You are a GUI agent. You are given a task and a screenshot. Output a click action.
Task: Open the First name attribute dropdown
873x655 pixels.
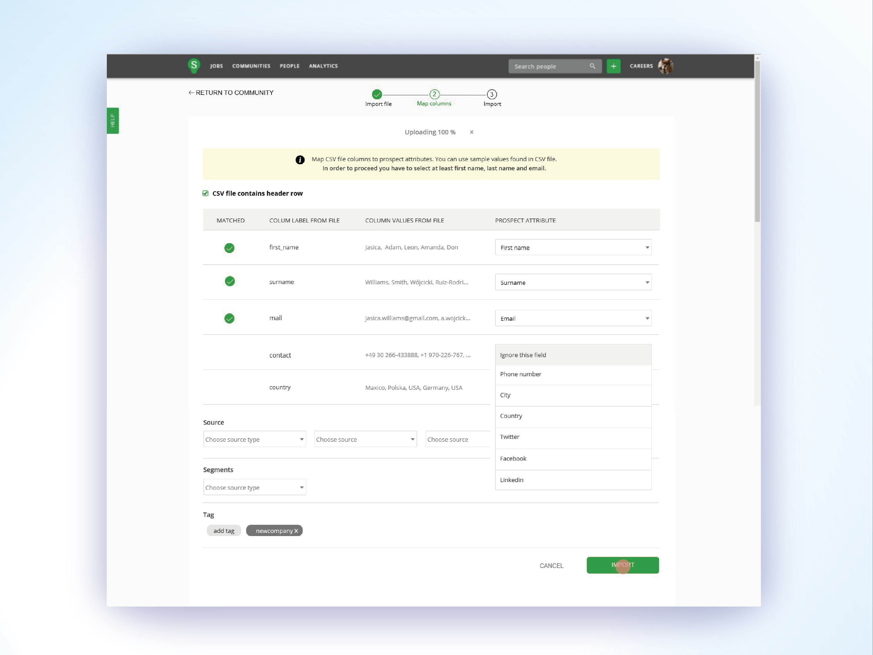pos(573,247)
